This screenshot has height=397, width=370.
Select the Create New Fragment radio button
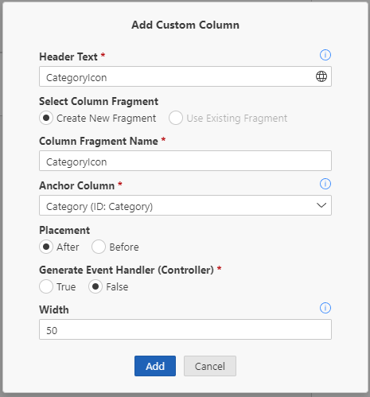(x=46, y=118)
